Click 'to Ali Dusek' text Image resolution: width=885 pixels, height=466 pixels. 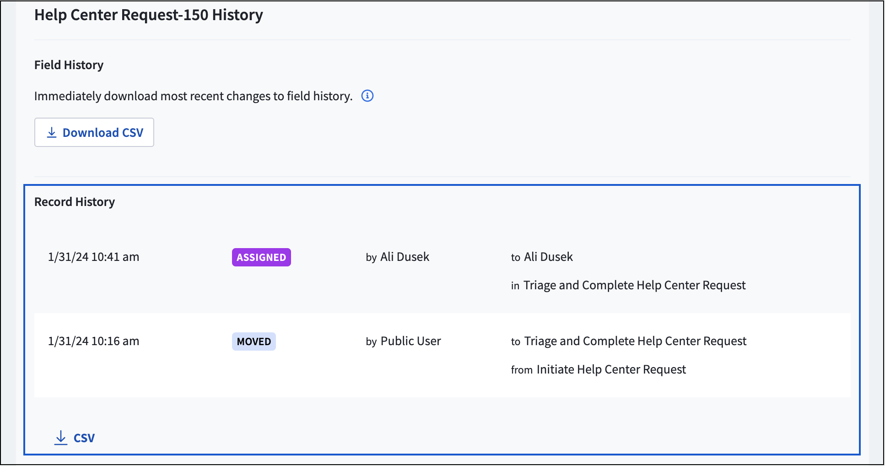pyautogui.click(x=542, y=257)
